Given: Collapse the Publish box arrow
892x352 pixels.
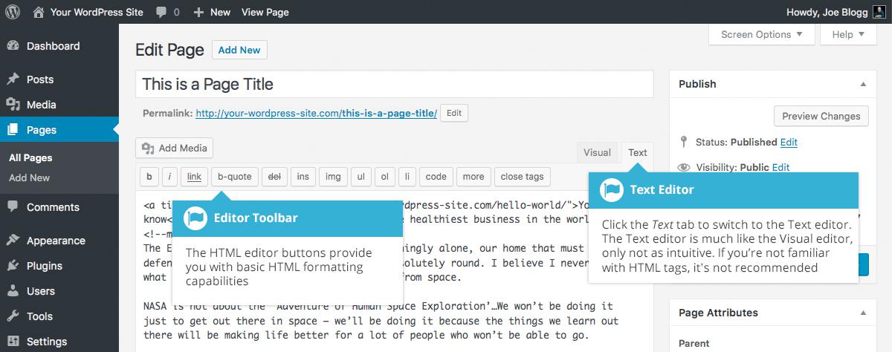Looking at the screenshot, I should [x=863, y=85].
